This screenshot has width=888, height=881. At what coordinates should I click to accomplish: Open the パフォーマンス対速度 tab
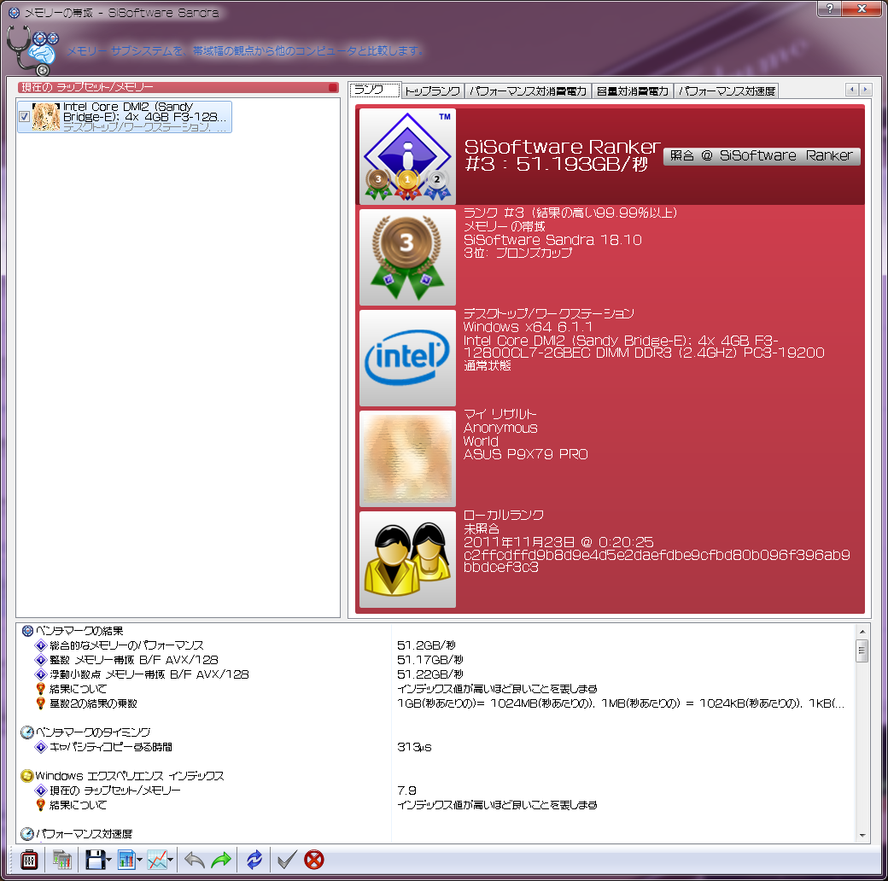click(727, 90)
